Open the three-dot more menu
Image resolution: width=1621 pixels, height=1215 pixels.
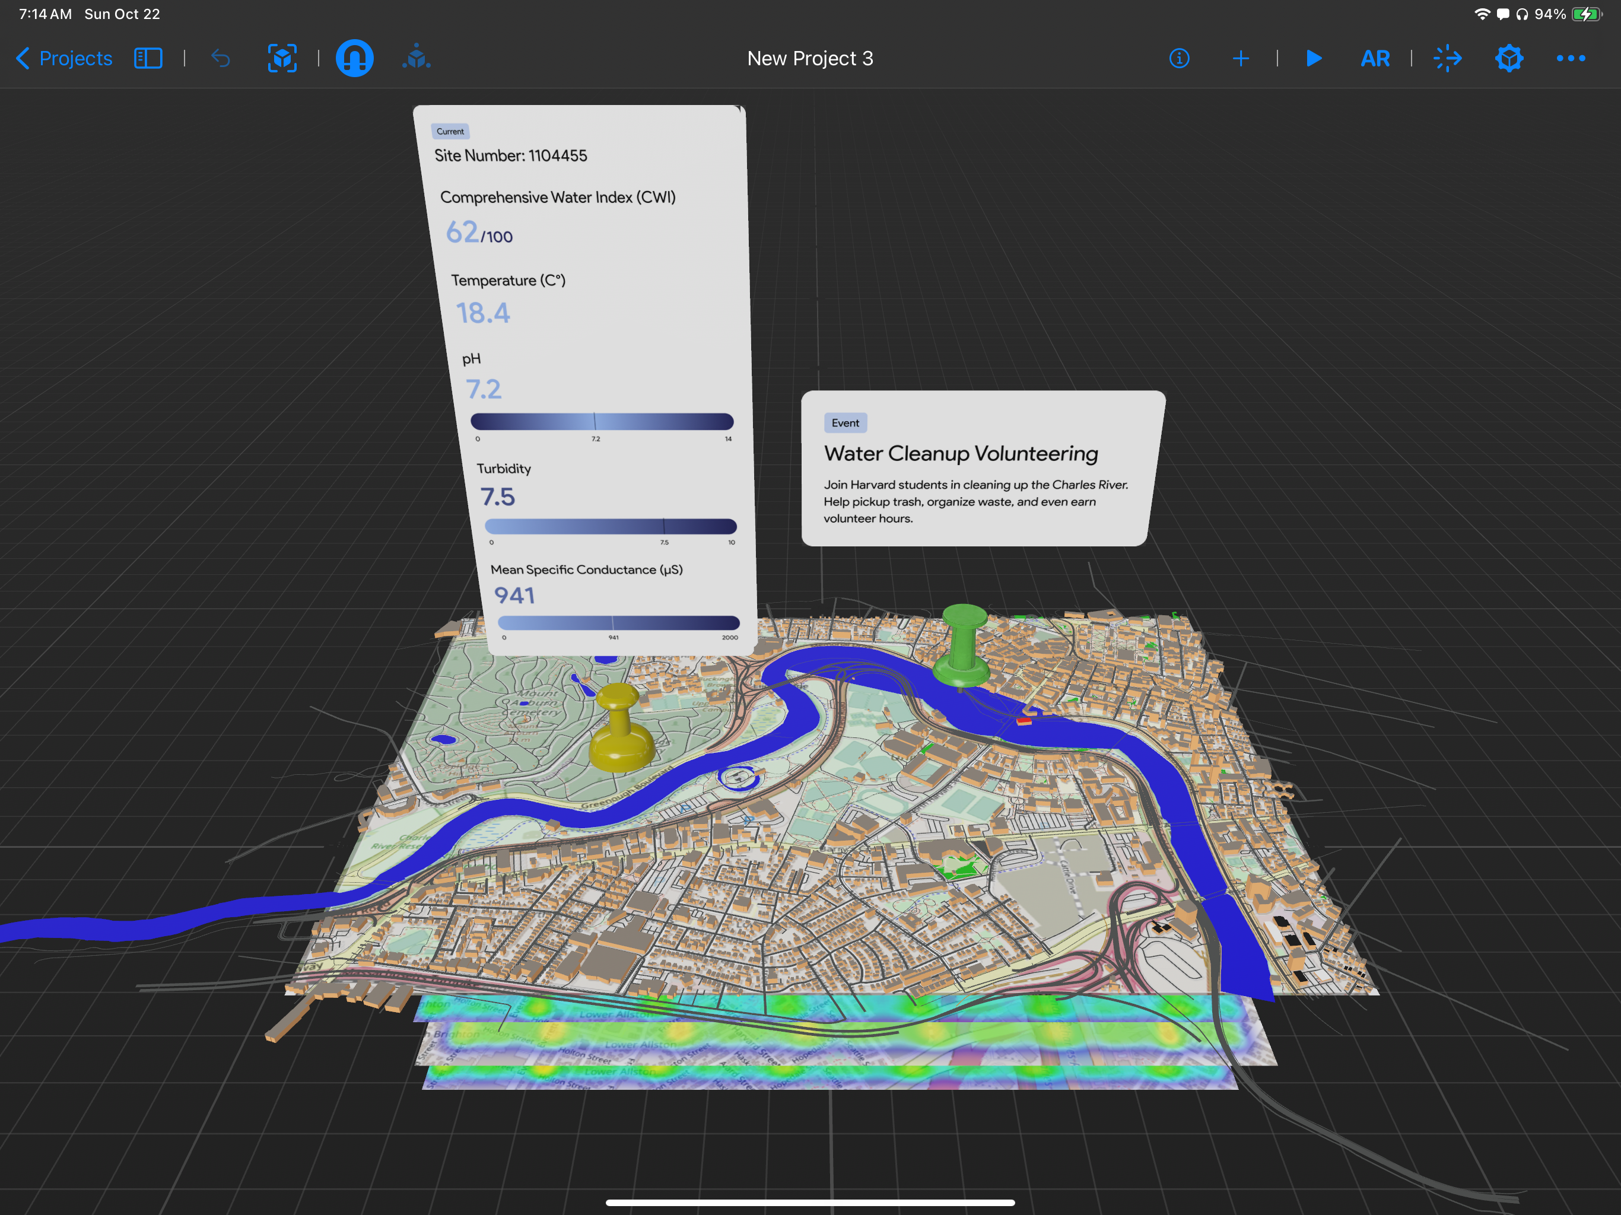click(1571, 59)
